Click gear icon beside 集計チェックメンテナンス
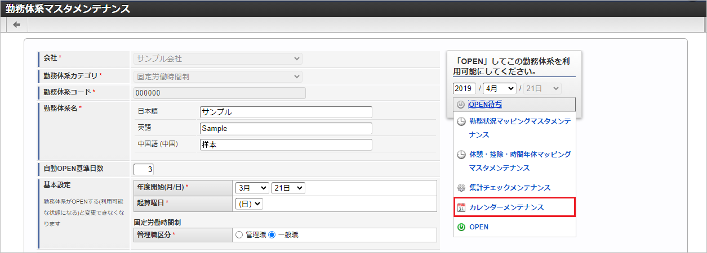The height and width of the screenshot is (253, 707). (x=461, y=188)
